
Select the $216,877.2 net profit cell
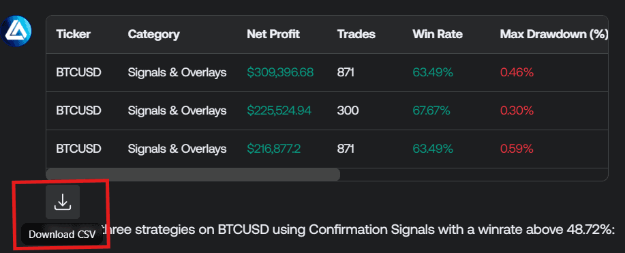click(273, 149)
